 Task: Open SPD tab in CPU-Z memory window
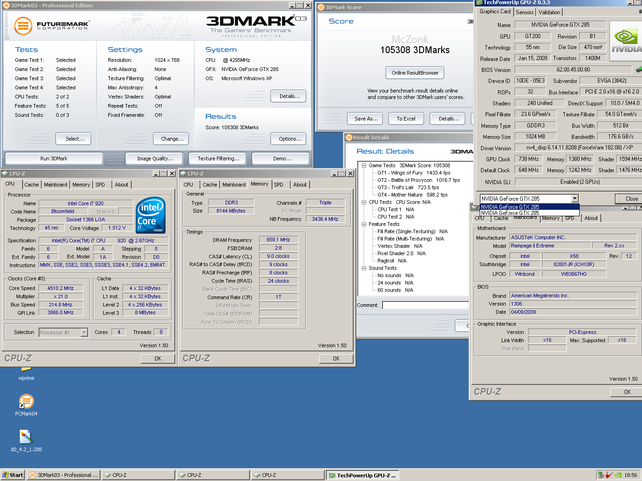click(x=278, y=185)
